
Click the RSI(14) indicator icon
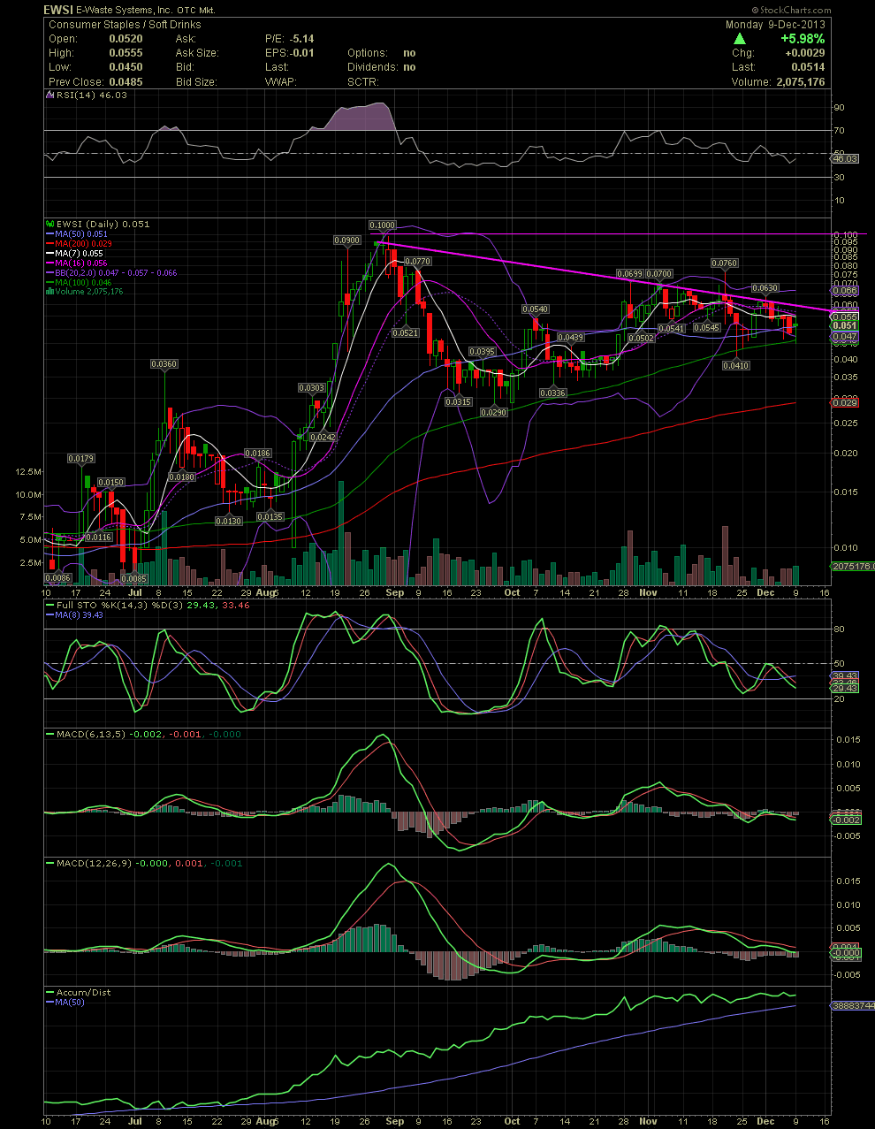[50, 95]
